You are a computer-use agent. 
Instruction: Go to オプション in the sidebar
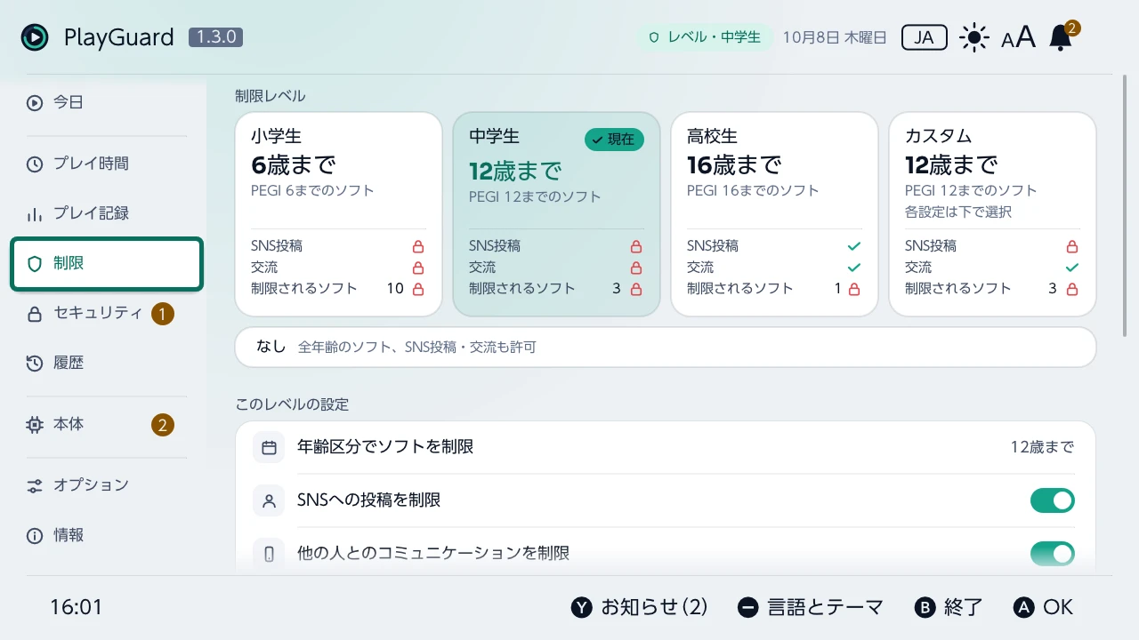point(107,485)
